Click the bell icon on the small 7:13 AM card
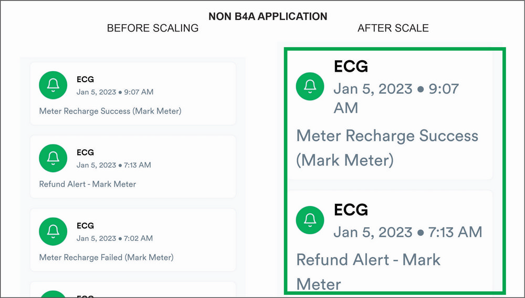525x298 pixels. click(x=53, y=158)
